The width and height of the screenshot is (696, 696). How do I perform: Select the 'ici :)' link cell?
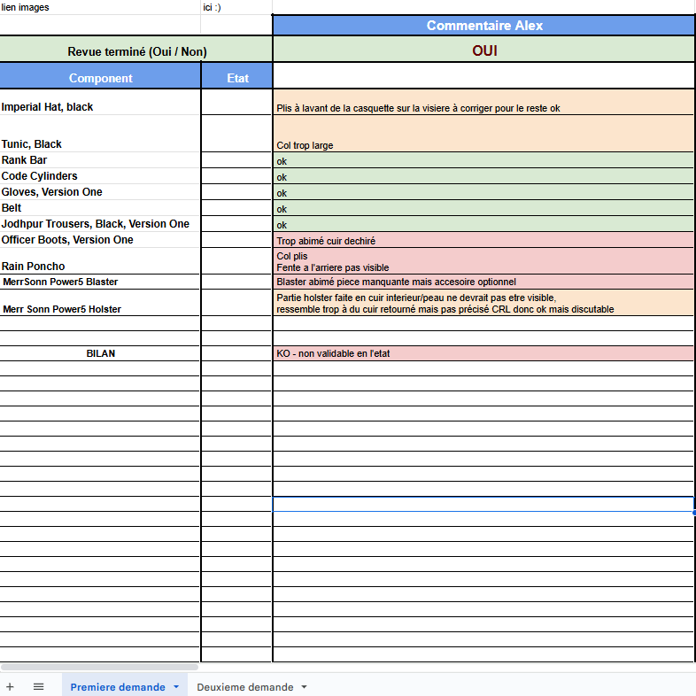pyautogui.click(x=236, y=7)
